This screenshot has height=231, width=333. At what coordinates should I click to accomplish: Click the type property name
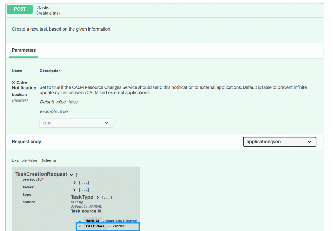(x=27, y=195)
